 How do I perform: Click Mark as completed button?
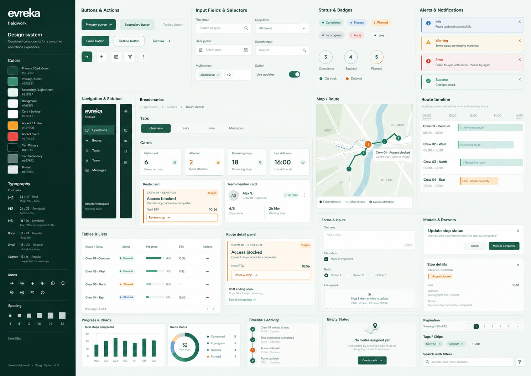504,246
